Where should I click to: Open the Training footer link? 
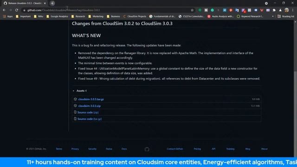pos(230,149)
